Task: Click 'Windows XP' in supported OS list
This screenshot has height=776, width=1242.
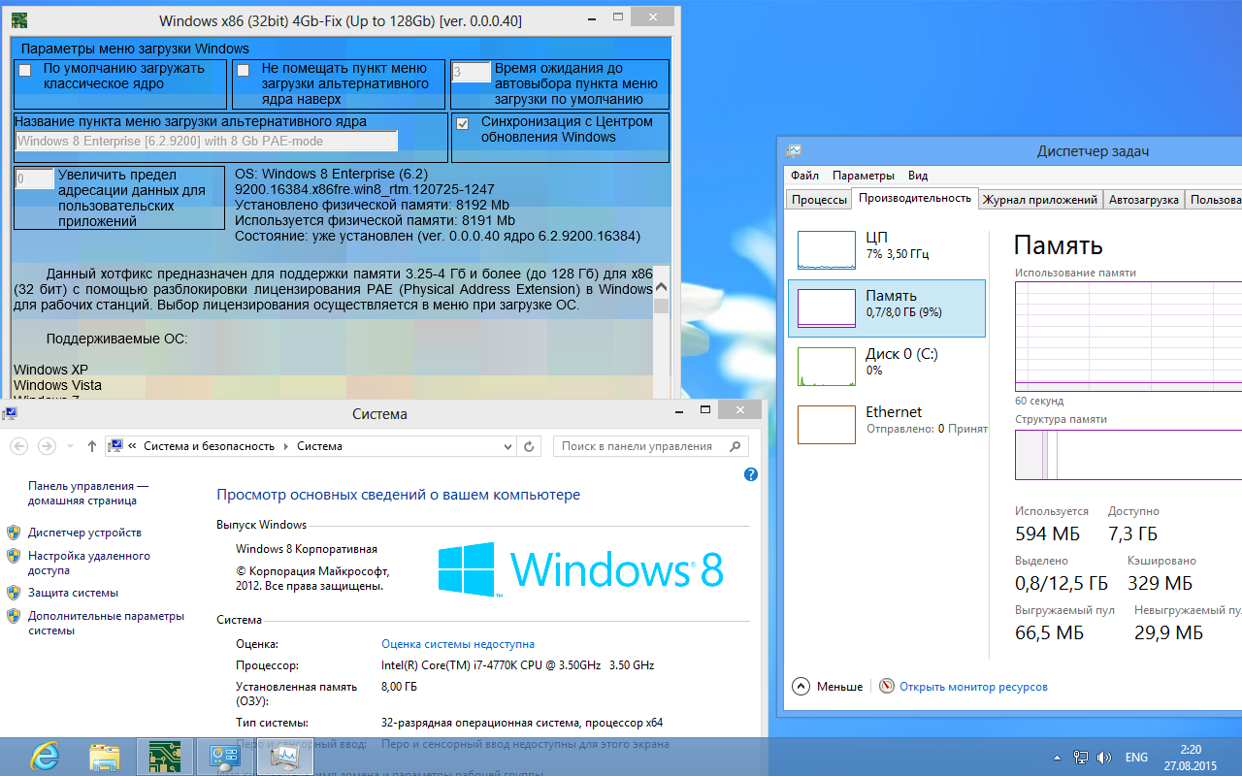Action: pyautogui.click(x=50, y=370)
